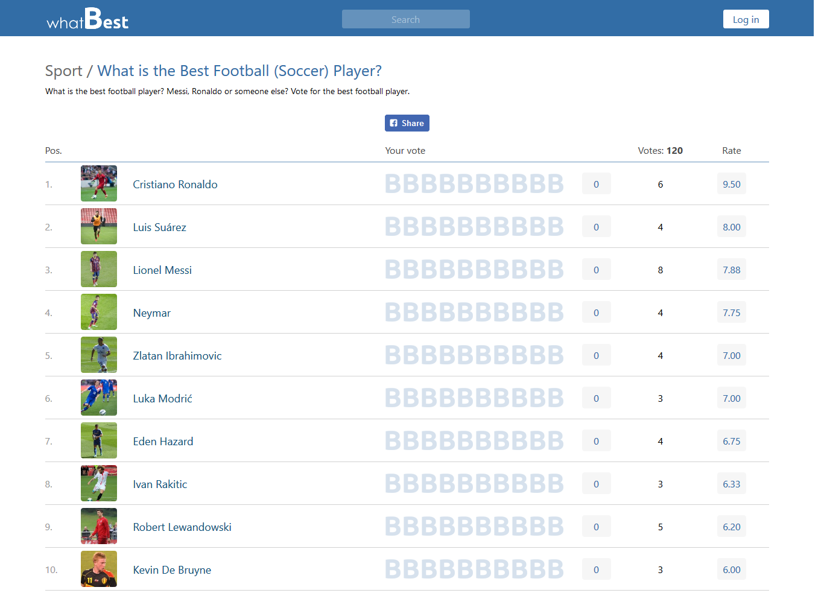This screenshot has width=824, height=593.
Task: Rate Luka Modrić with the fifth B
Action: [x=465, y=398]
